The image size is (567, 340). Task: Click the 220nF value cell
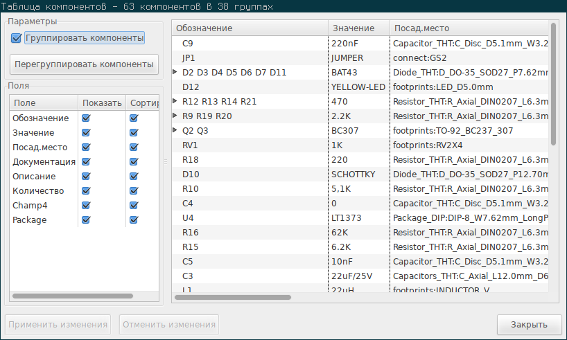(359, 44)
